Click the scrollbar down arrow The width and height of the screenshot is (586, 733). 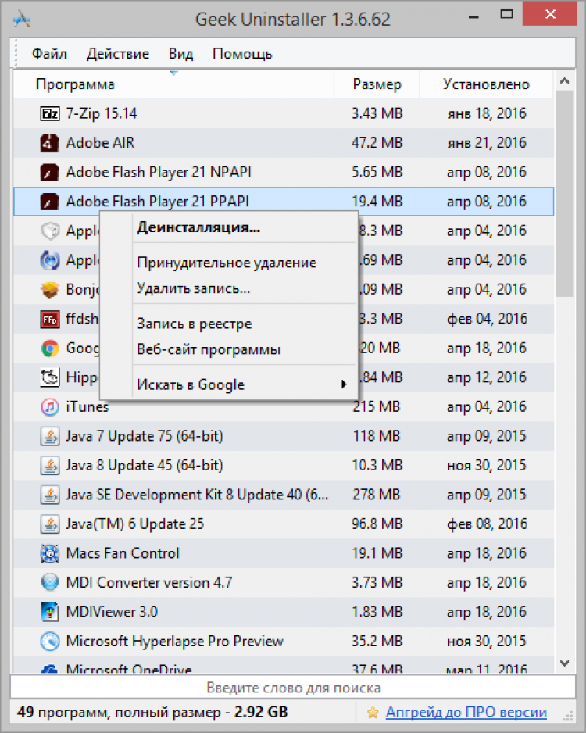click(564, 663)
